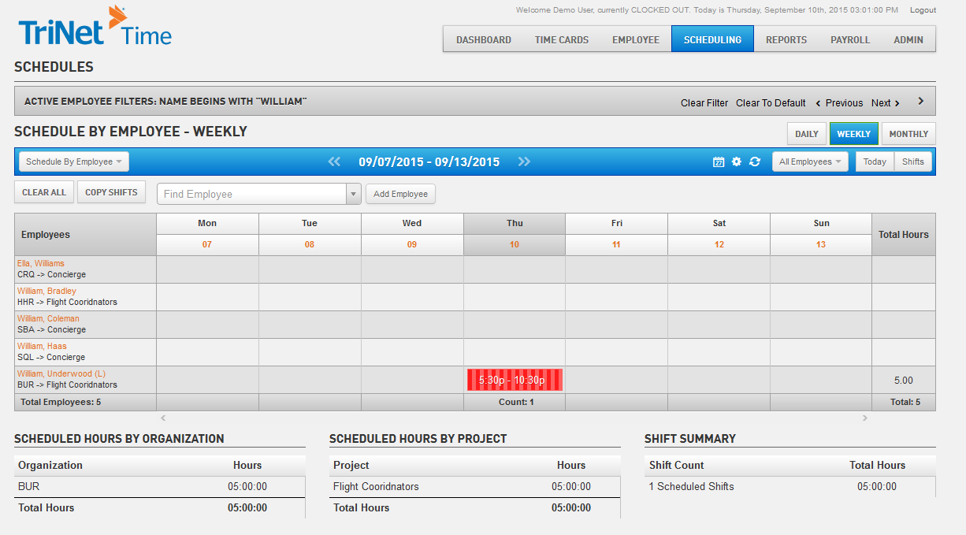
Task: Open the Schedule By Employee dropdown
Action: pyautogui.click(x=74, y=162)
